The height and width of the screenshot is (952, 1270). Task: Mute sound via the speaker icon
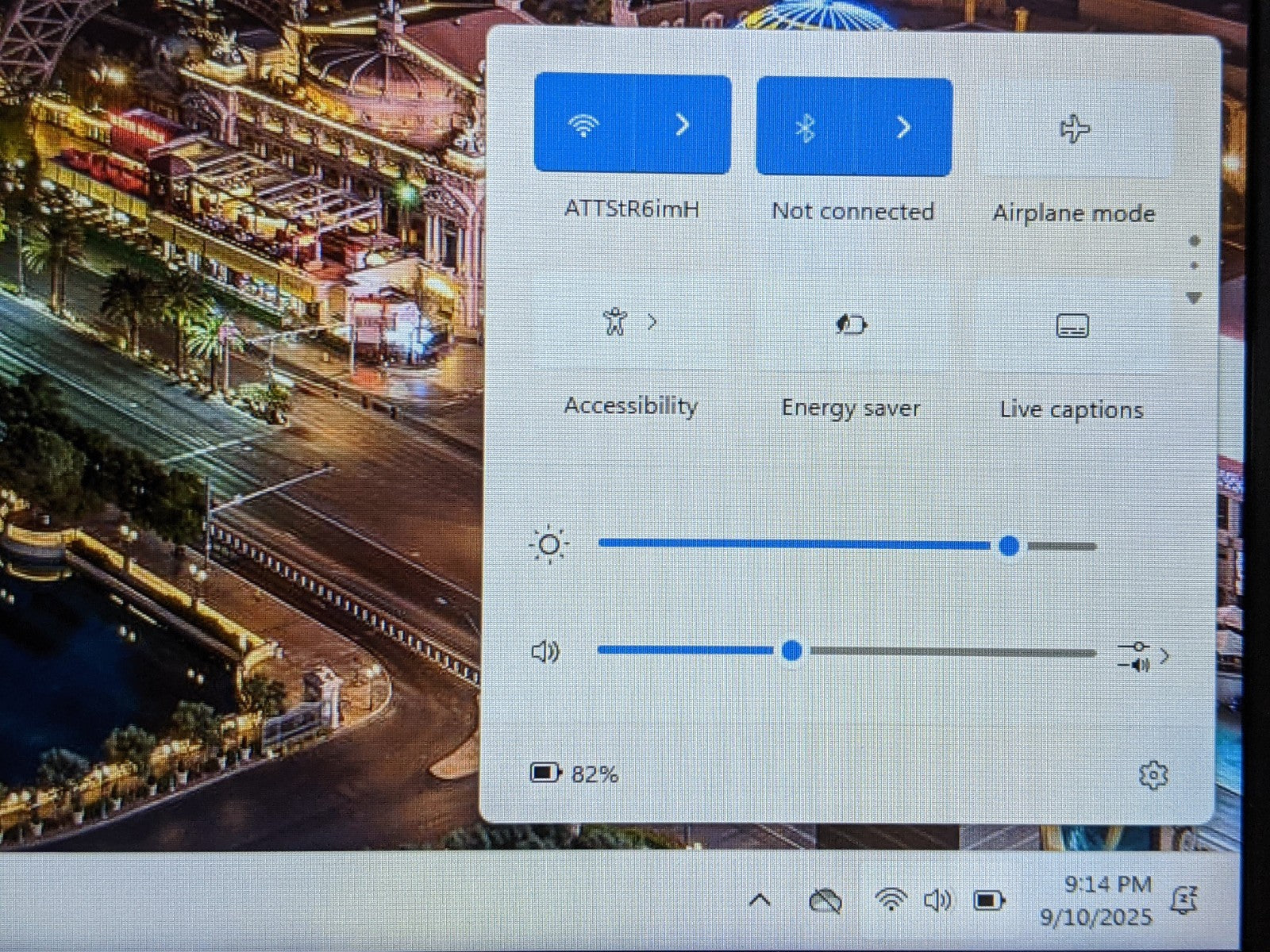[x=545, y=652]
